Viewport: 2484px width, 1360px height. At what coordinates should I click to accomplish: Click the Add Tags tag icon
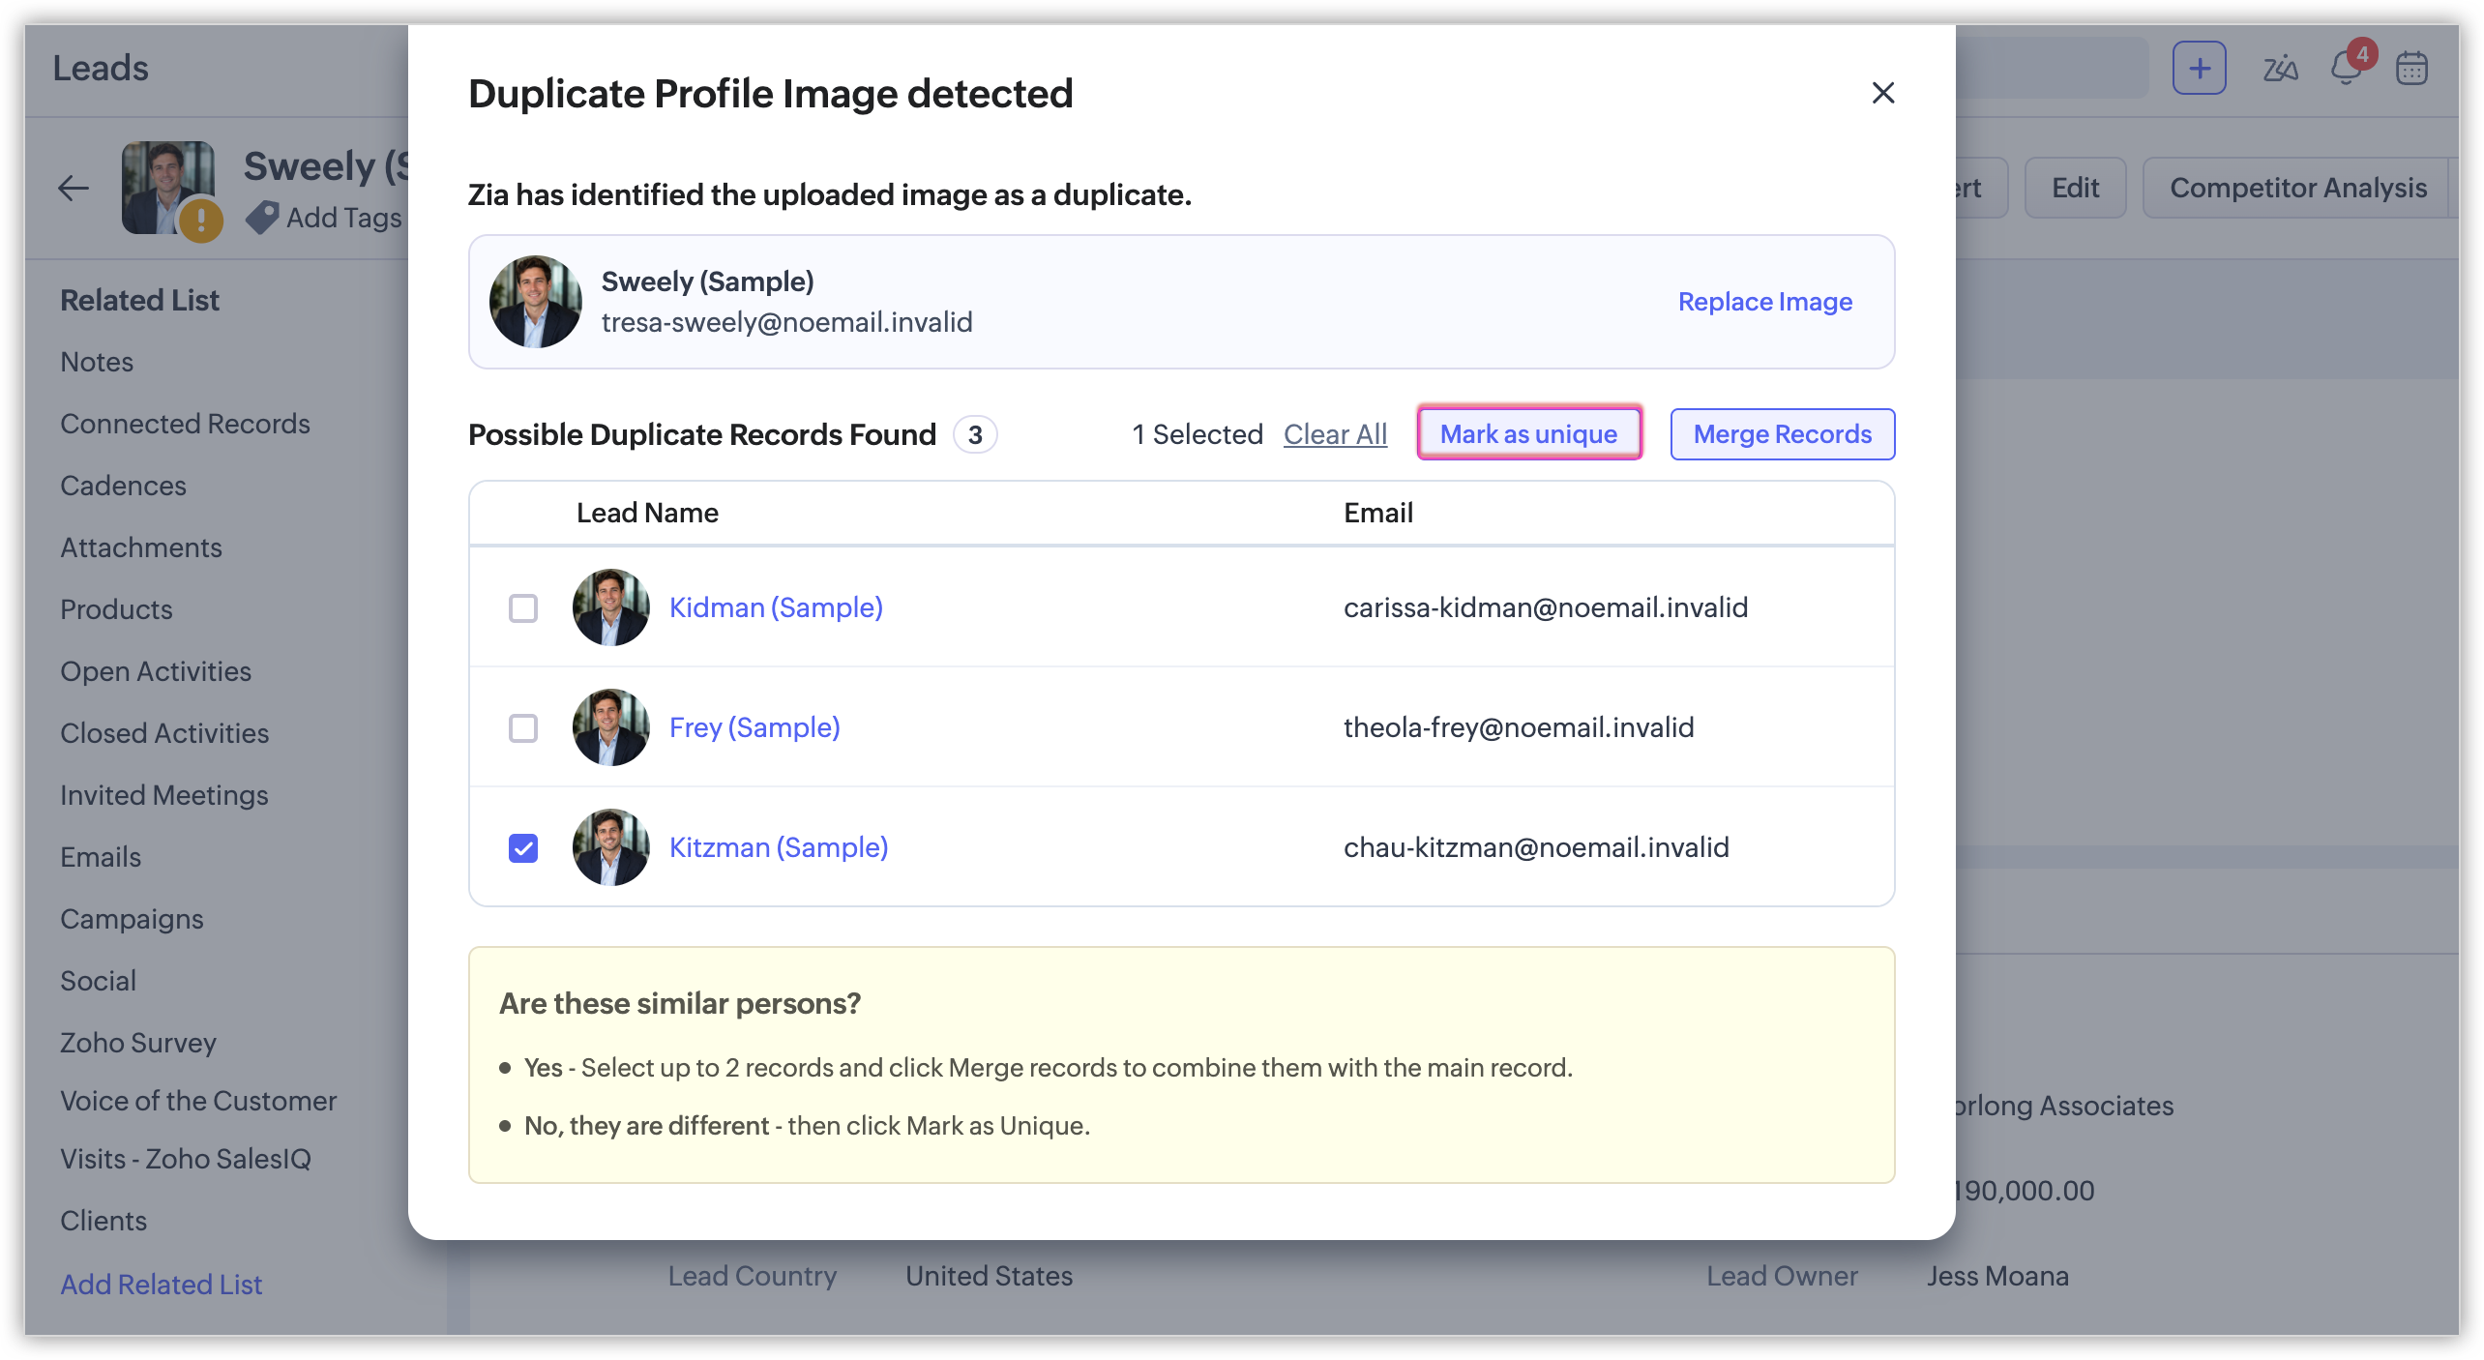[x=261, y=218]
